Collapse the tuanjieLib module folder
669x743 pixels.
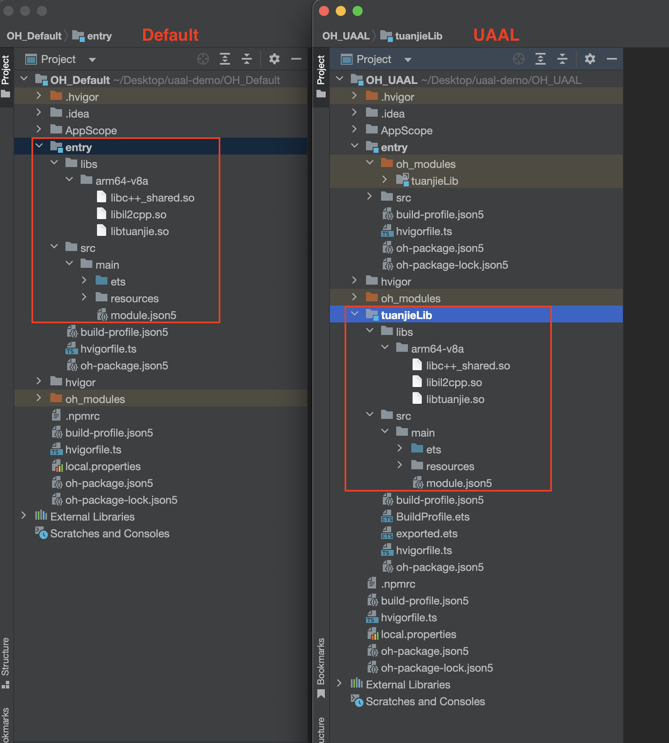click(x=355, y=314)
